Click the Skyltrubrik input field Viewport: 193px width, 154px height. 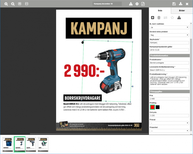click(x=169, y=43)
